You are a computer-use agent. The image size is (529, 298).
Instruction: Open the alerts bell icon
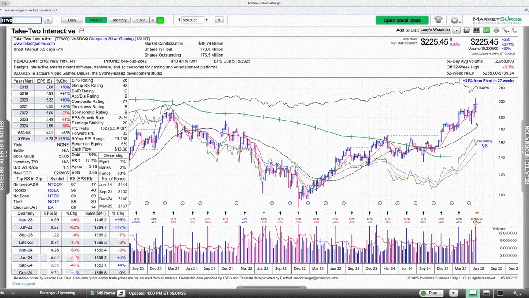coord(438,20)
